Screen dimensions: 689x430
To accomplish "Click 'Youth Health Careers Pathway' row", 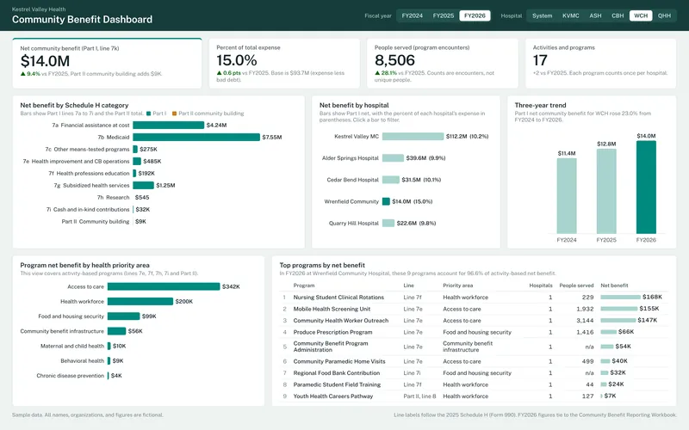I will [x=474, y=396].
